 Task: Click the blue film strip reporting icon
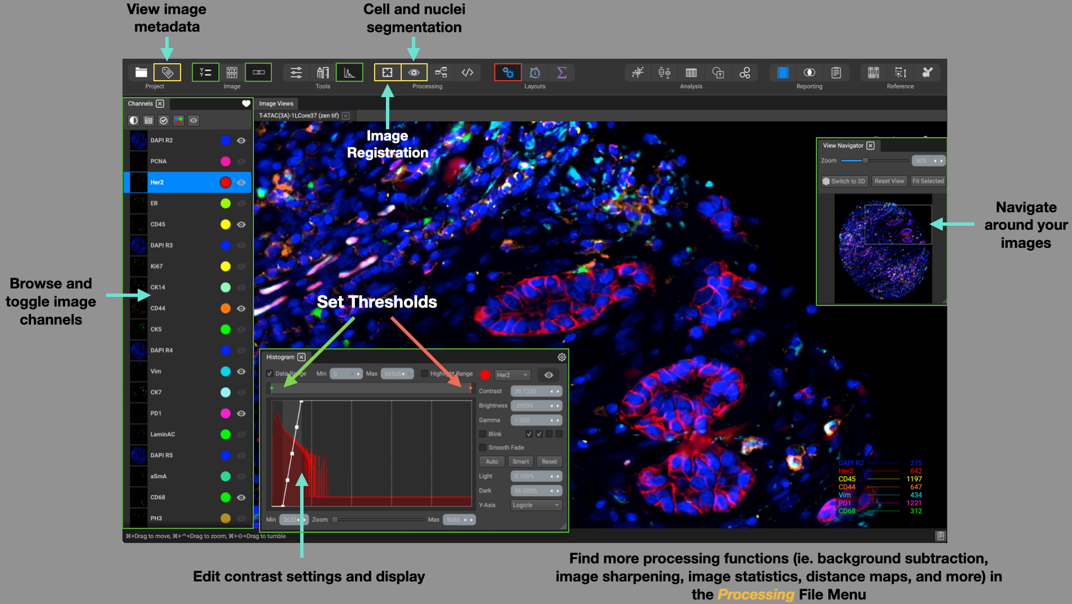[783, 72]
